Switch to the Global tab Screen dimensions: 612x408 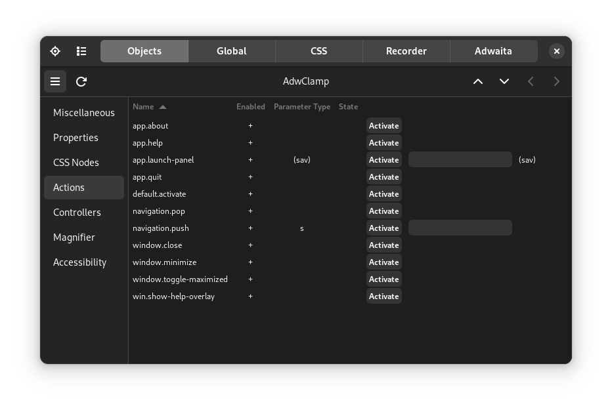(232, 51)
